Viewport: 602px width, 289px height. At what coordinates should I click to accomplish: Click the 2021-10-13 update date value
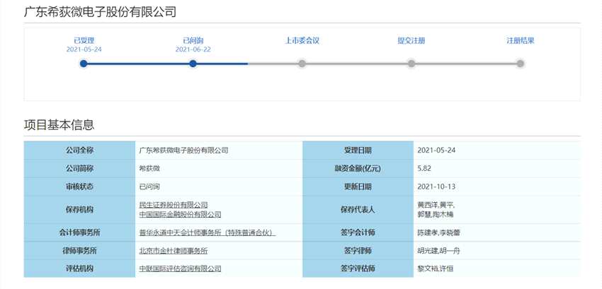click(436, 187)
